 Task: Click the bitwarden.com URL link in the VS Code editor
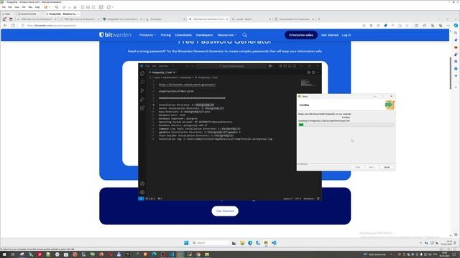(x=187, y=85)
